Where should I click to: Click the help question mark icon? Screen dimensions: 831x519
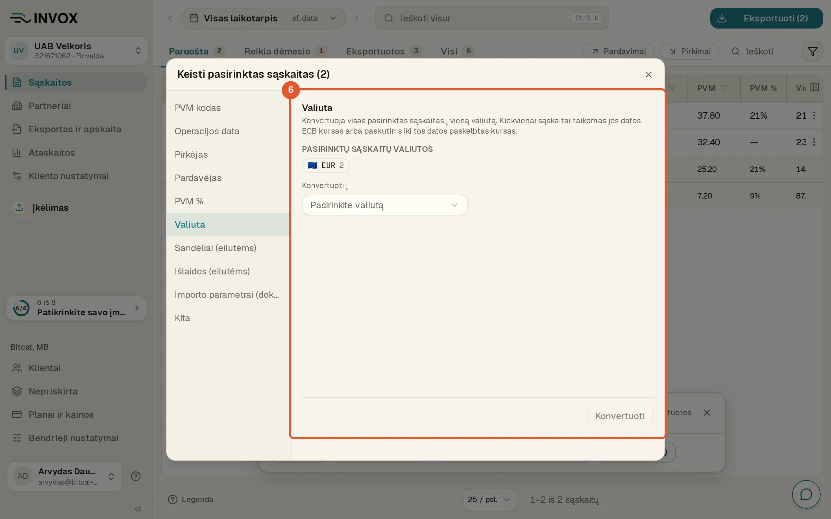click(136, 476)
